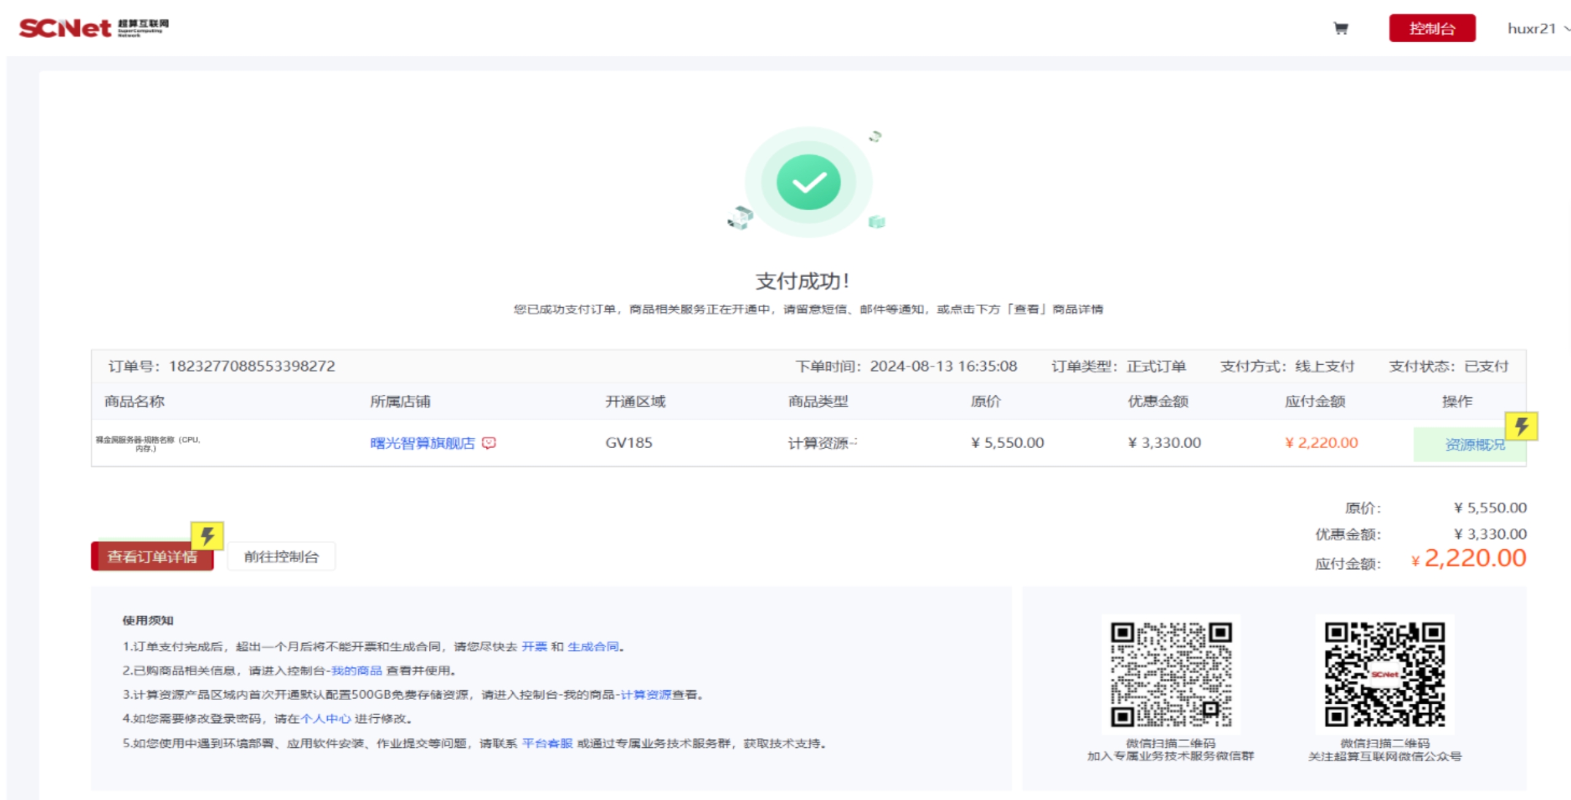Click the 个人中心 link

click(325, 718)
